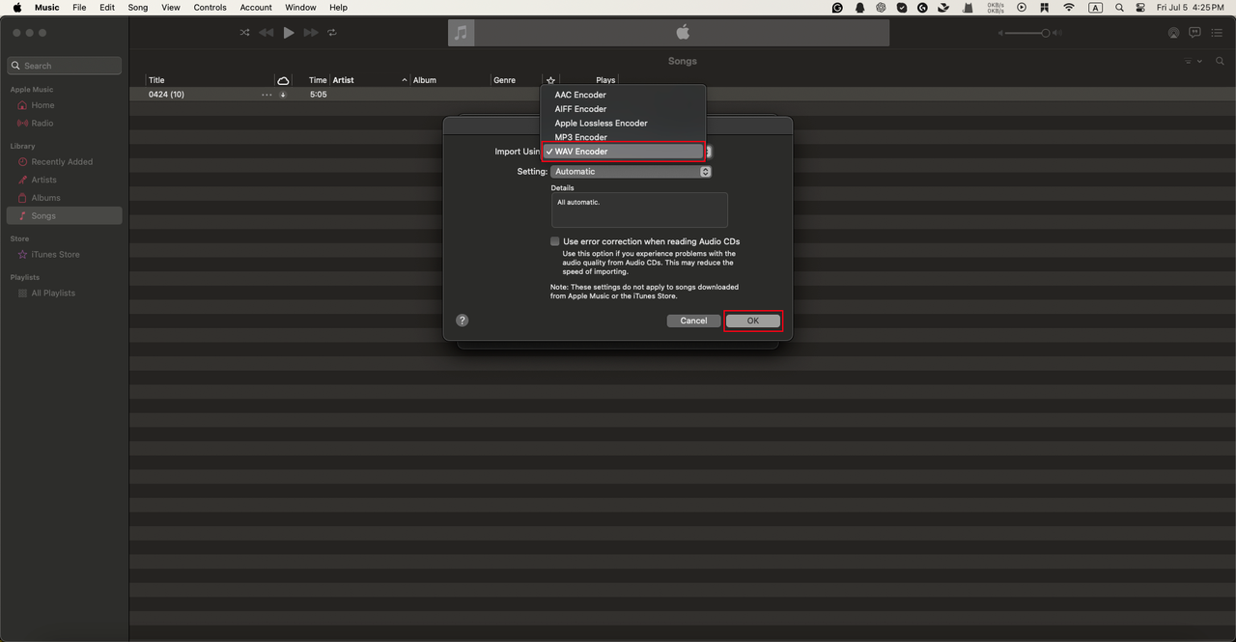Open the Apple menu
This screenshot has height=642, width=1236.
(x=17, y=7)
